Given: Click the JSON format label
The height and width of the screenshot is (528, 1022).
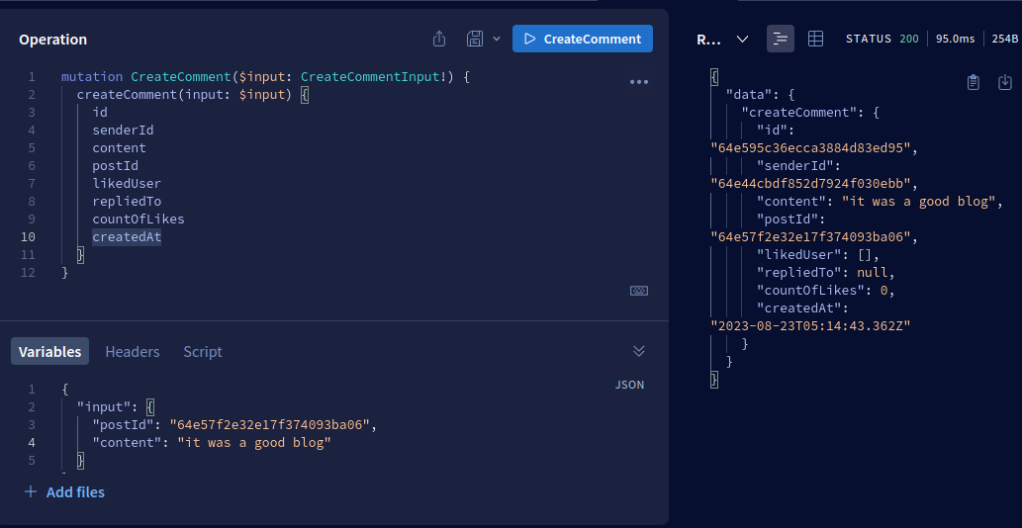Looking at the screenshot, I should (x=629, y=385).
